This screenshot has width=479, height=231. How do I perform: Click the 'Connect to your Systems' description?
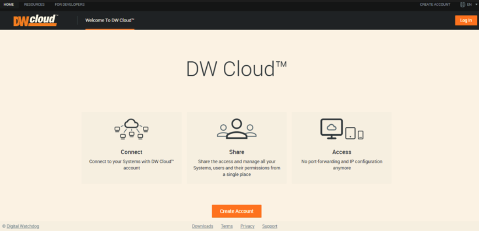[x=132, y=164]
